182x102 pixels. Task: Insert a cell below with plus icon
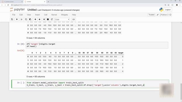[x=17, y=20]
